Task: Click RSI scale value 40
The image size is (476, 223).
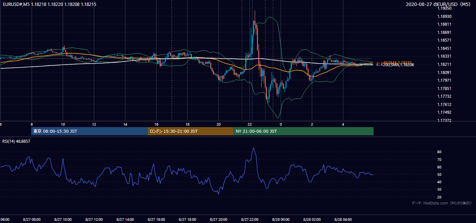Action: pos(439,182)
